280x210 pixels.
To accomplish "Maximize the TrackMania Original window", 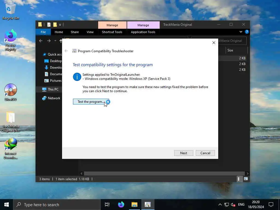I will 231,24.
